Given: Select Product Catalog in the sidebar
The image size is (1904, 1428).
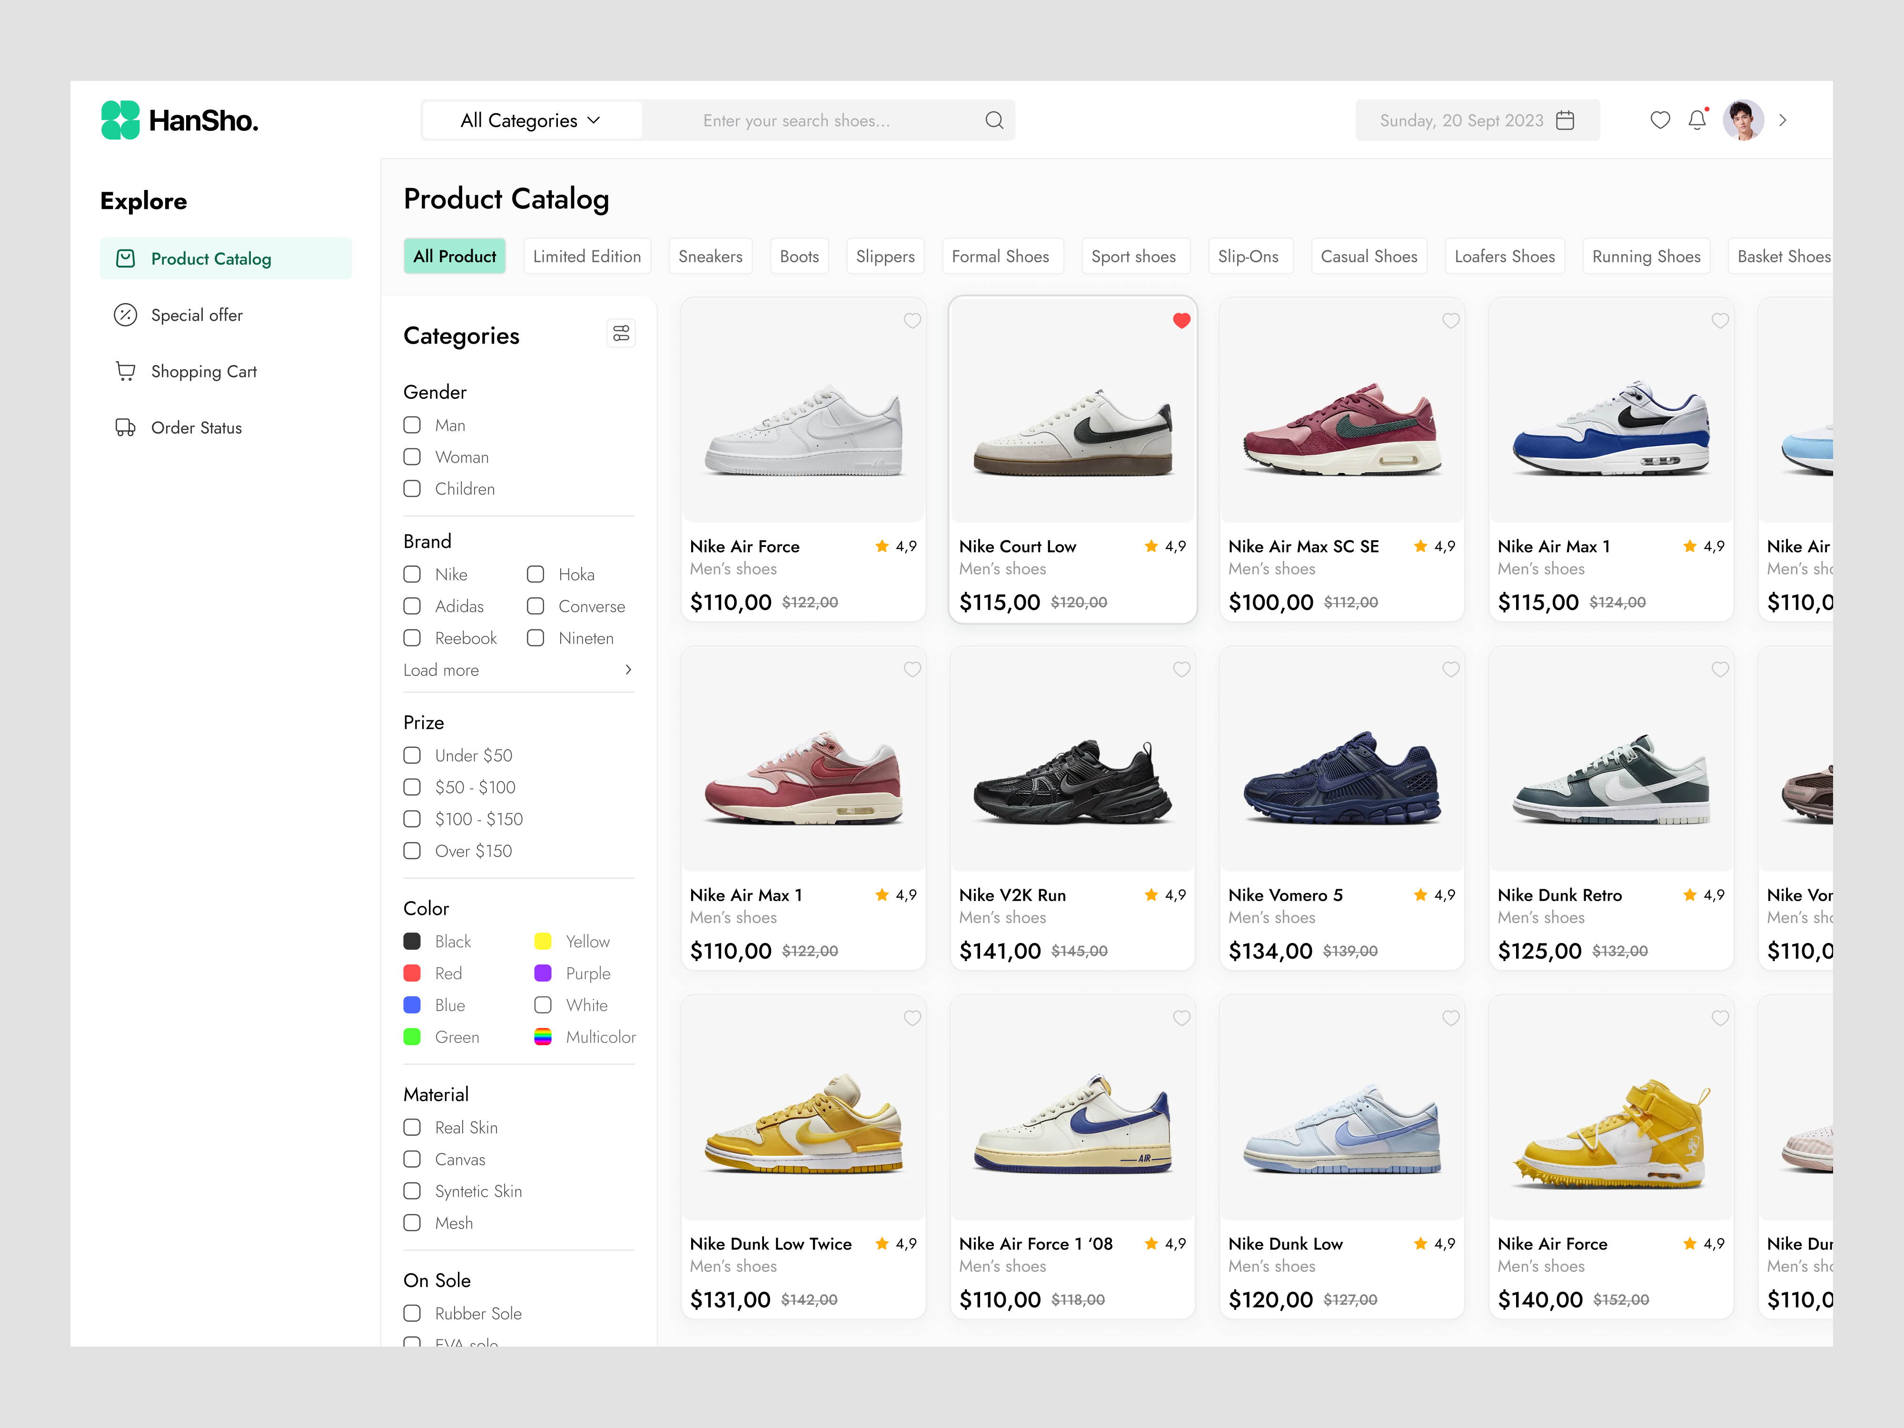Looking at the screenshot, I should (210, 258).
